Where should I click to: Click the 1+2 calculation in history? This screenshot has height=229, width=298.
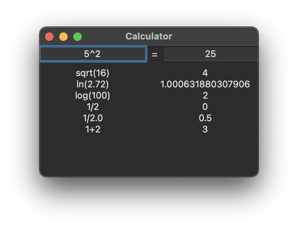point(93,129)
